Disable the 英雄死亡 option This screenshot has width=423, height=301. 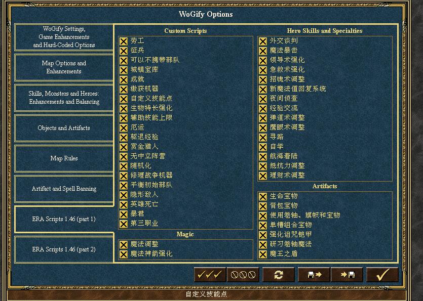tap(124, 204)
